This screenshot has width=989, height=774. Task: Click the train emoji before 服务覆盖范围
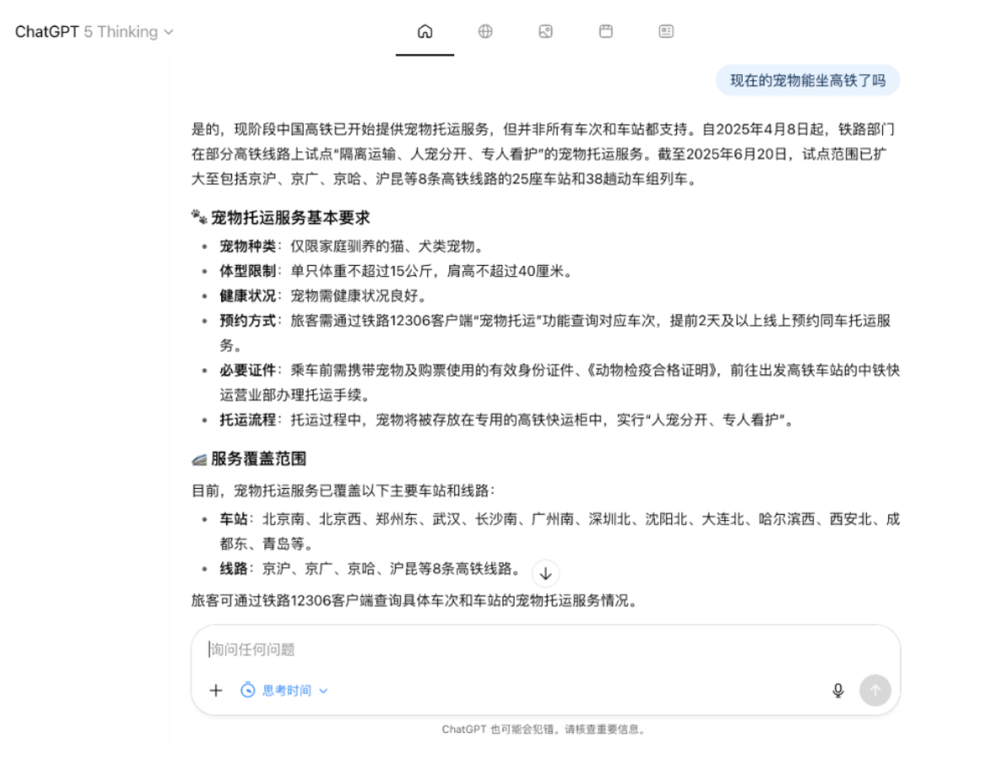(x=199, y=459)
